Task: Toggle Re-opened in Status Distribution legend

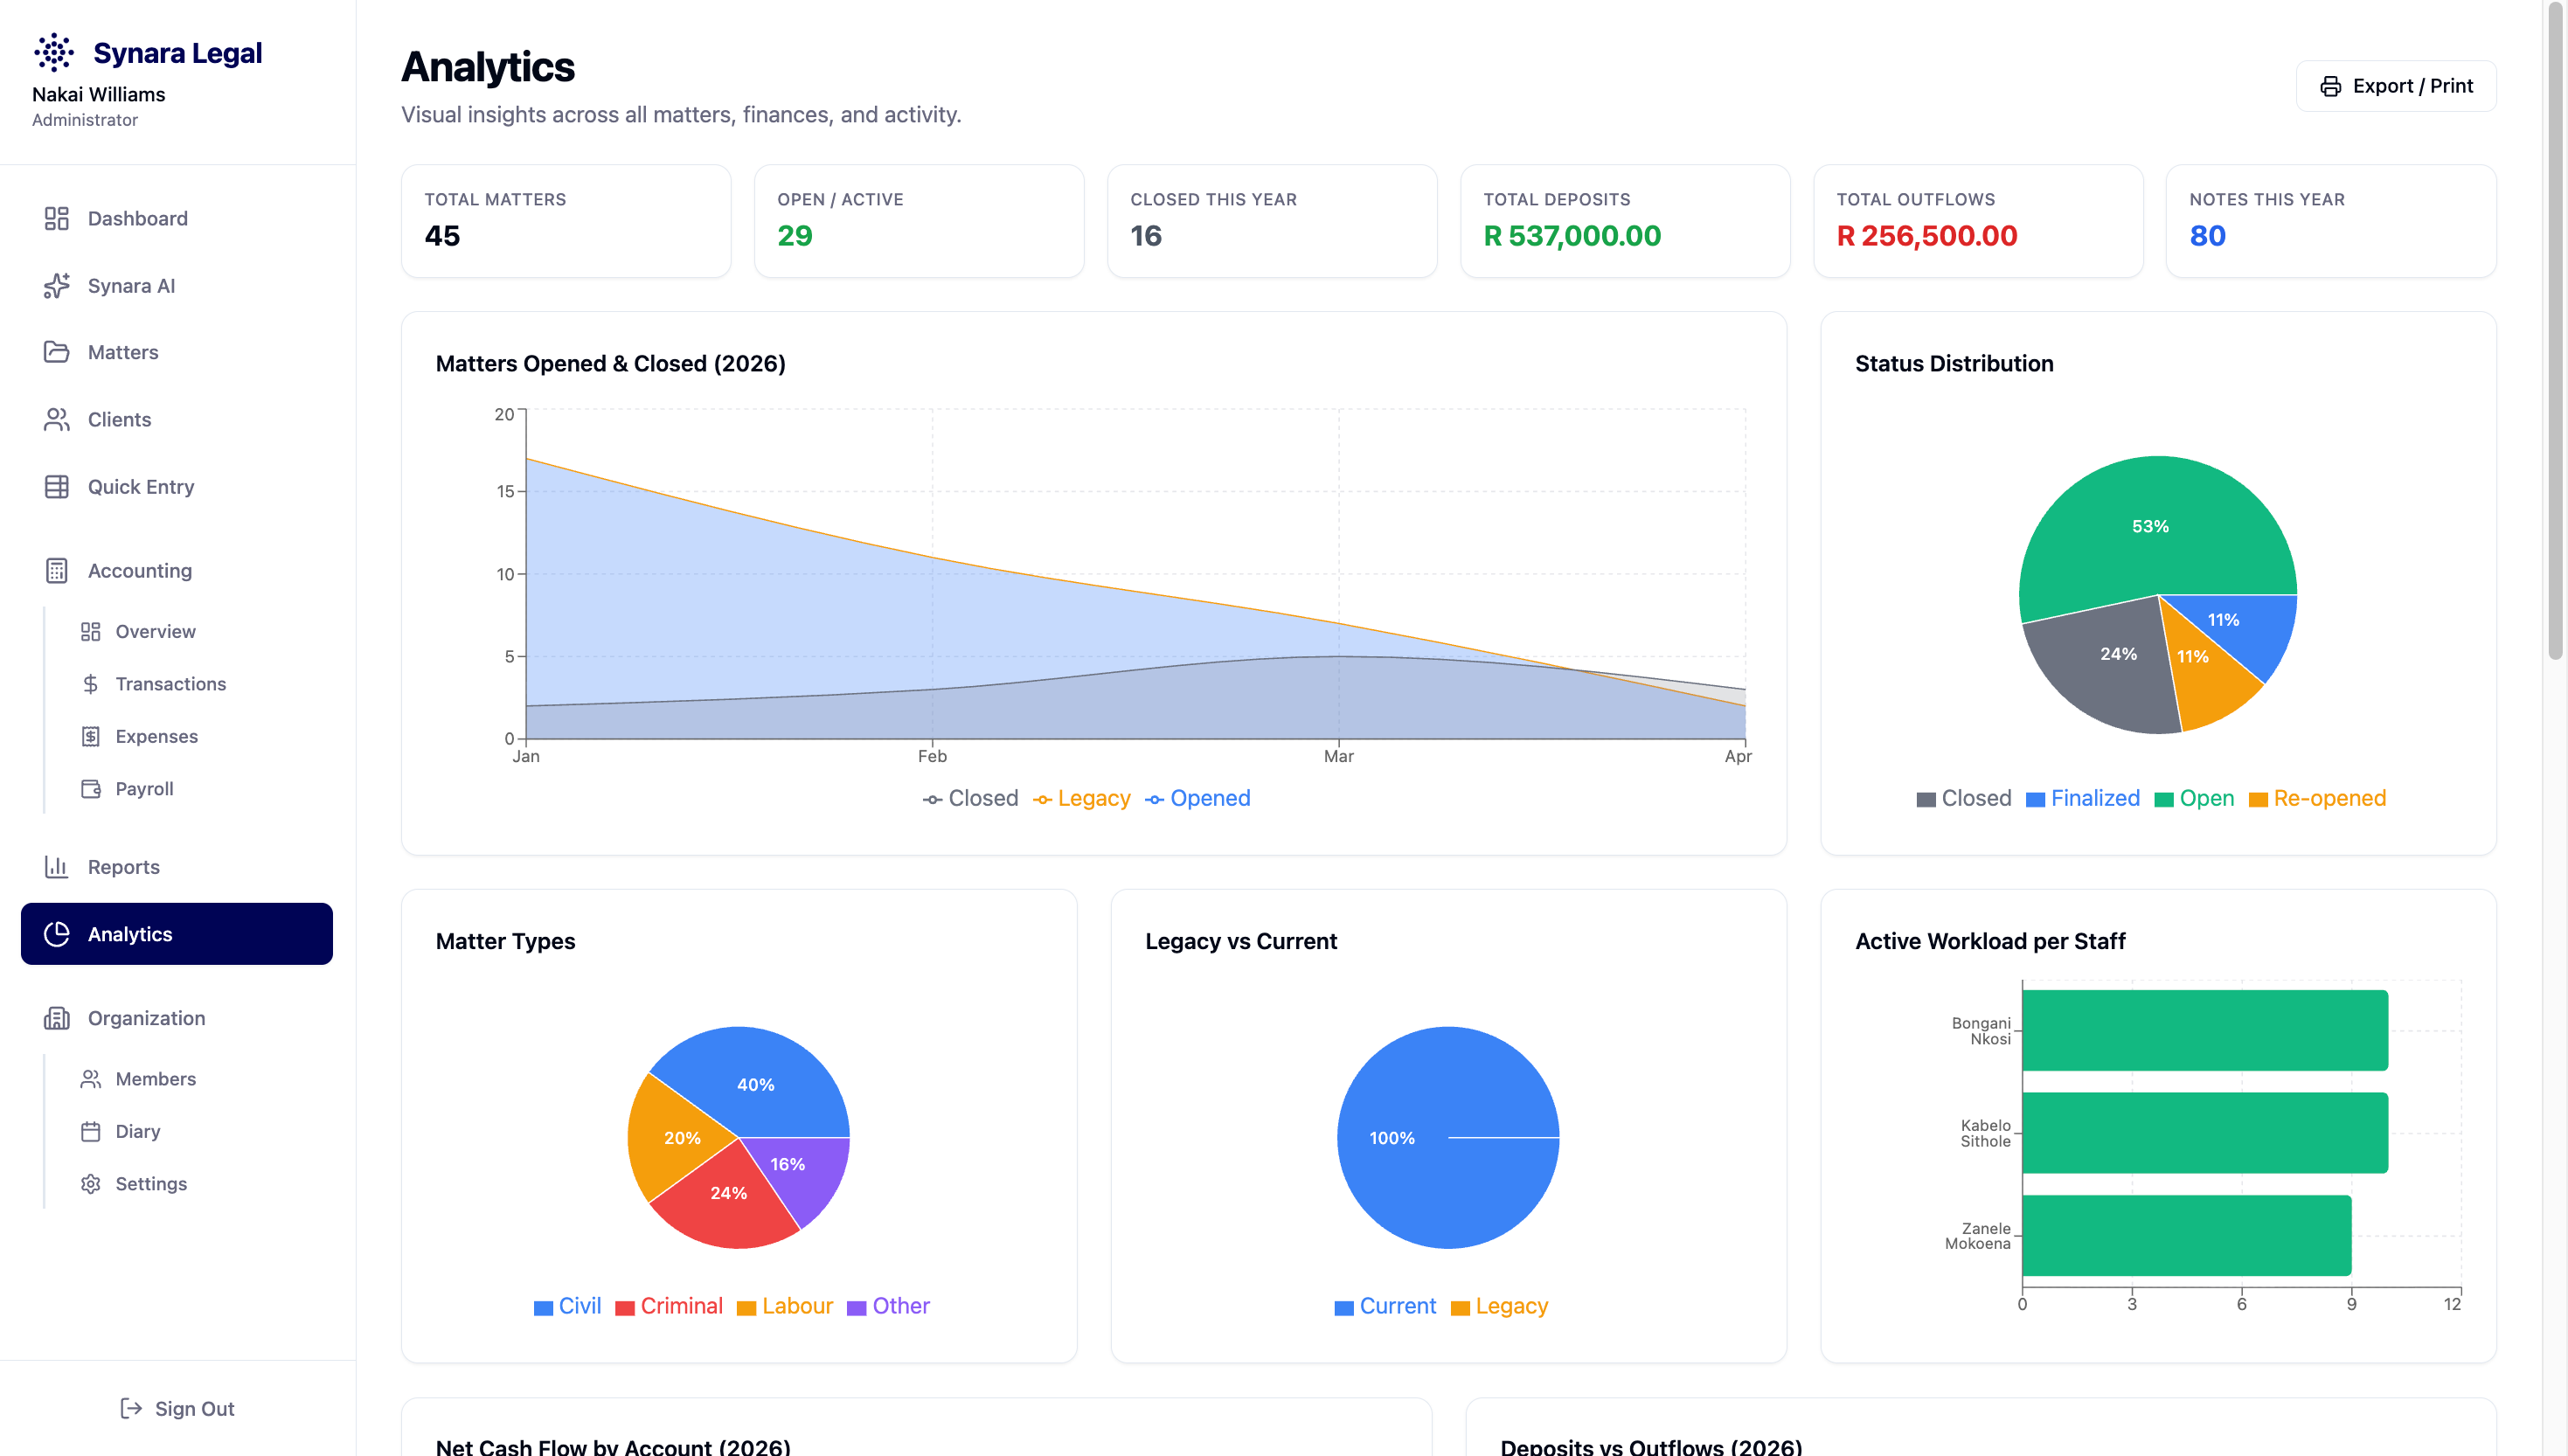Action: tap(2317, 798)
